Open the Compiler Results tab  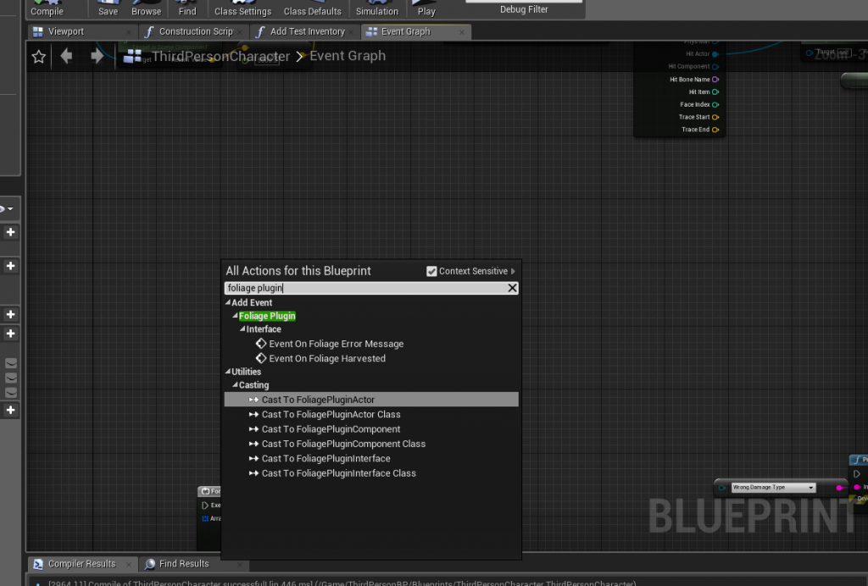pyautogui.click(x=81, y=564)
